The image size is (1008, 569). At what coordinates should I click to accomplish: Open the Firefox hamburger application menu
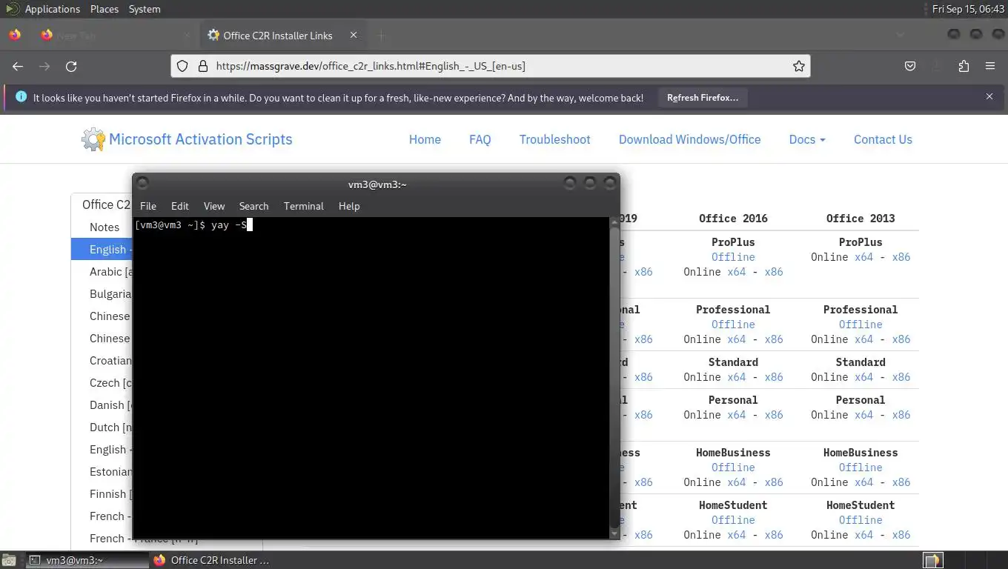990,66
